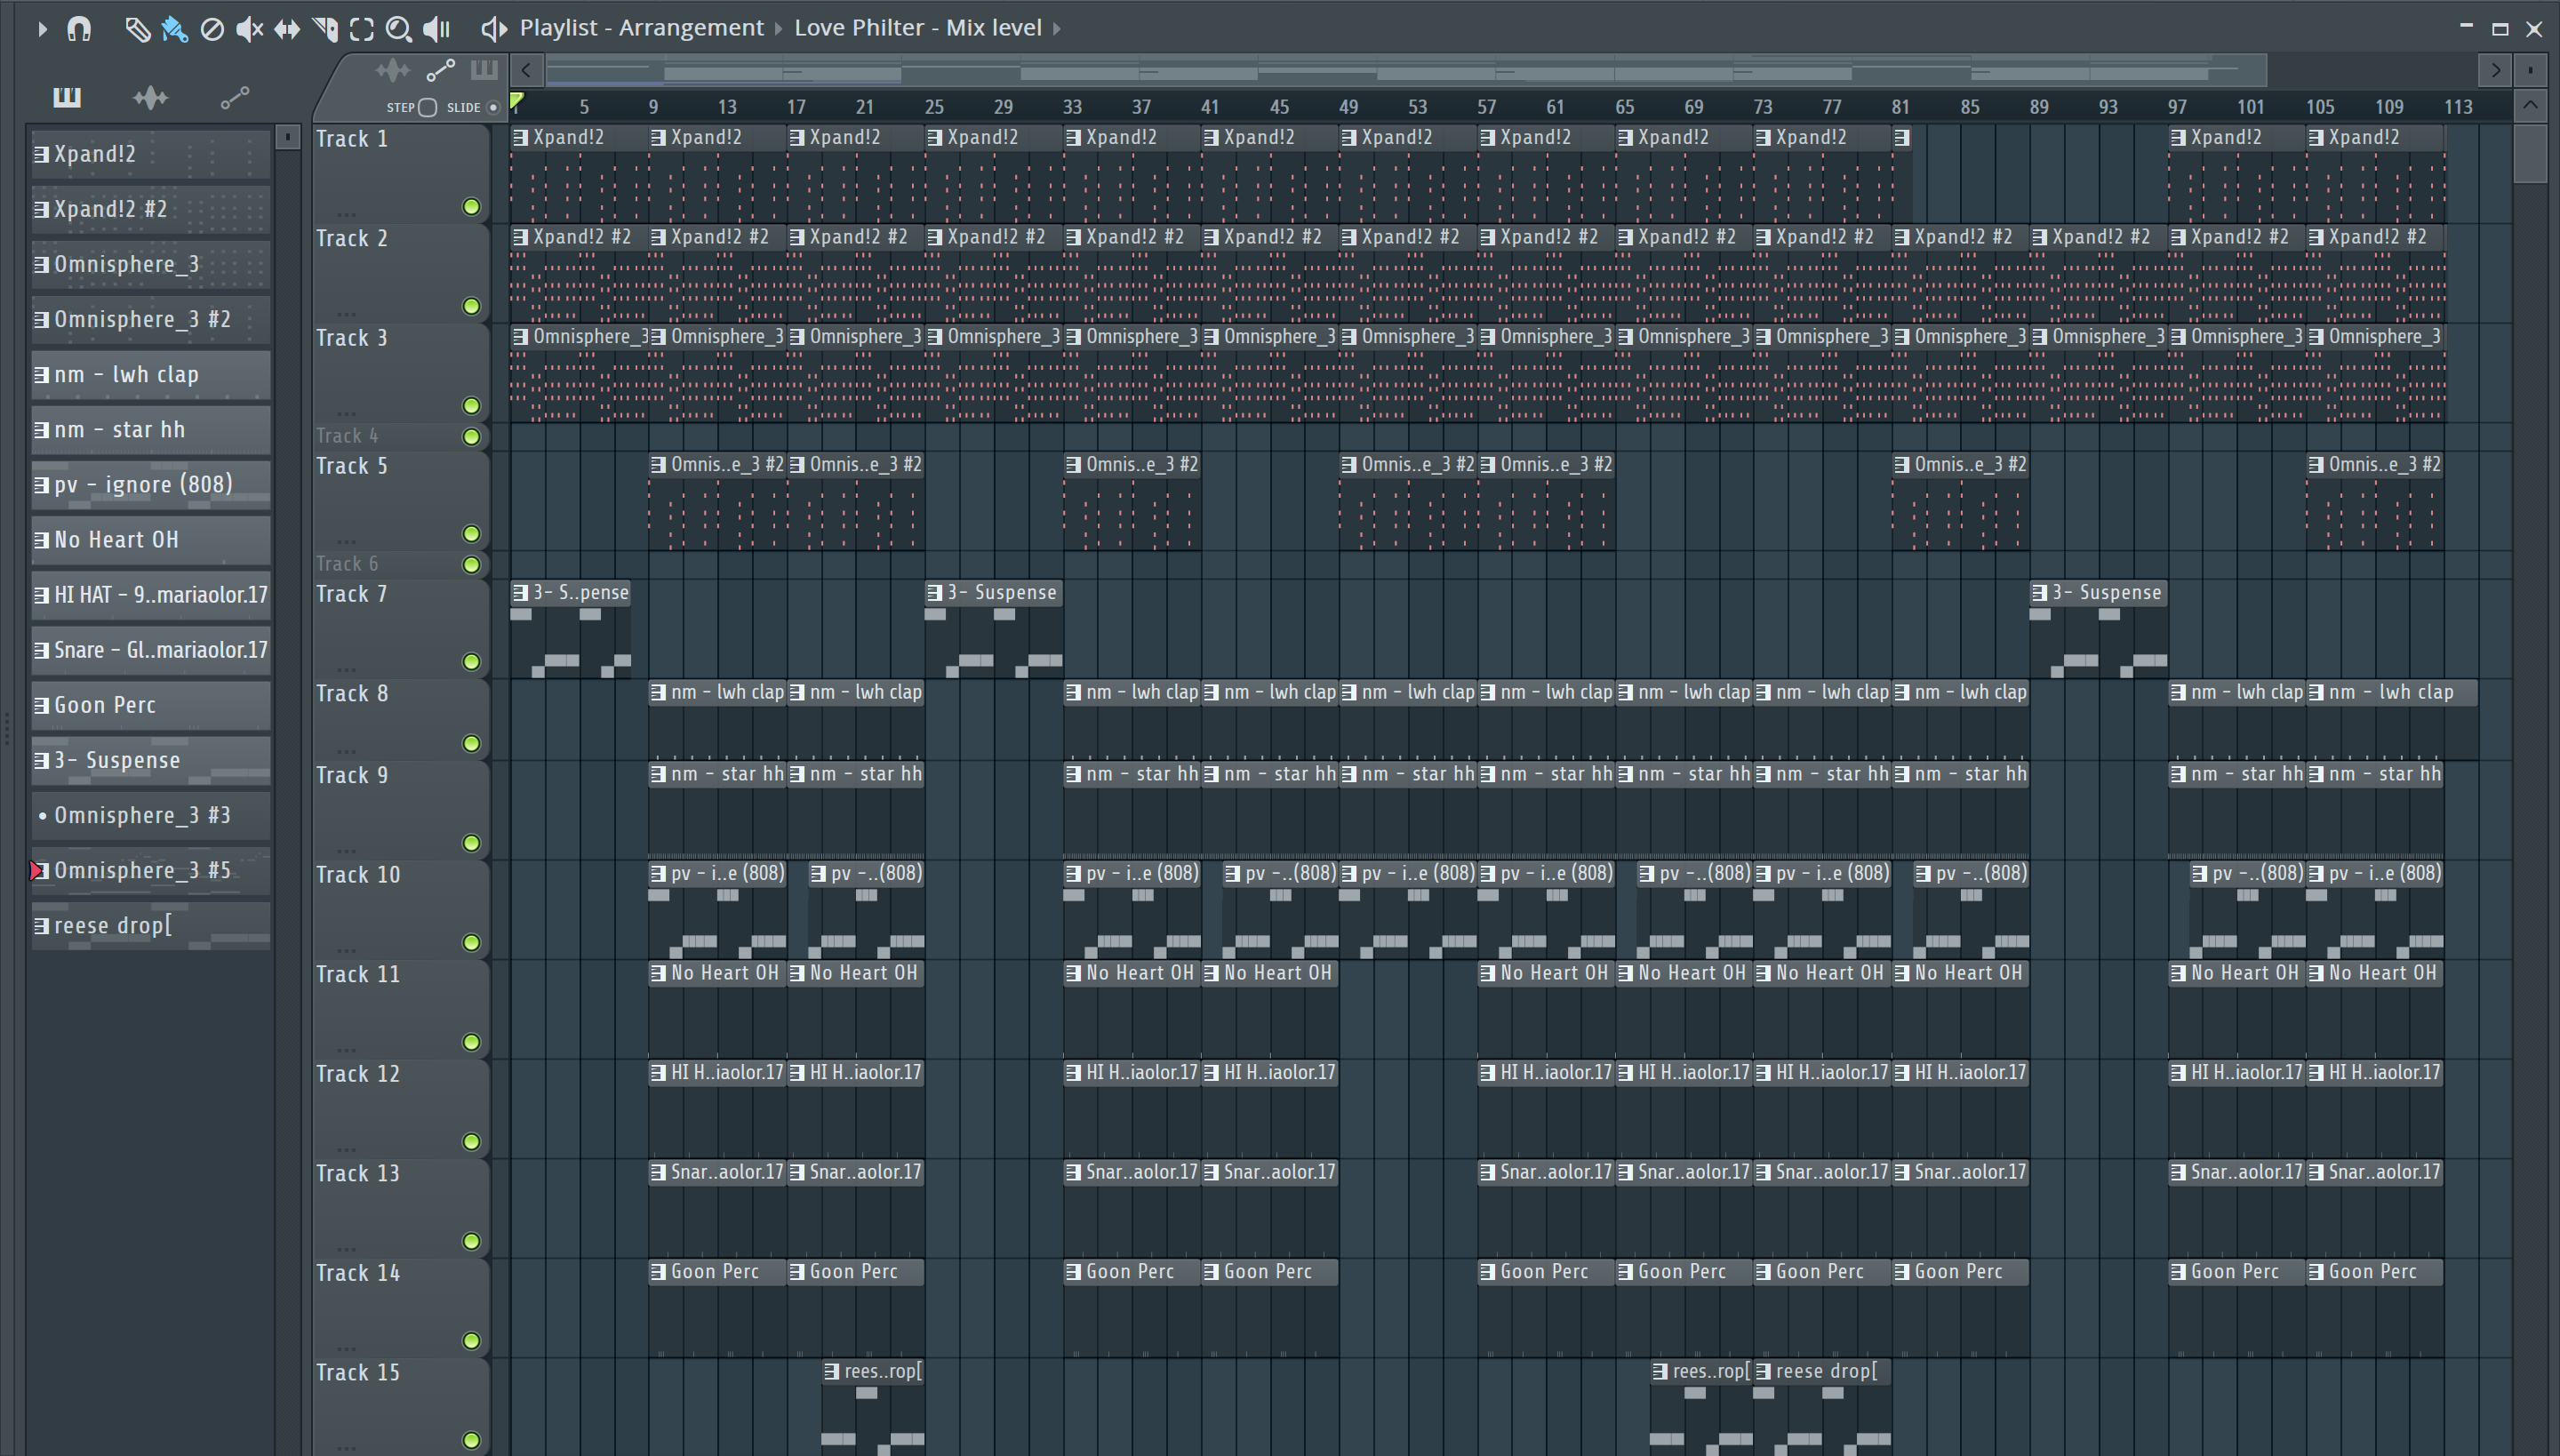Toggle automation clip focus in the playlist header
2560x1456 pixels.
coord(440,70)
